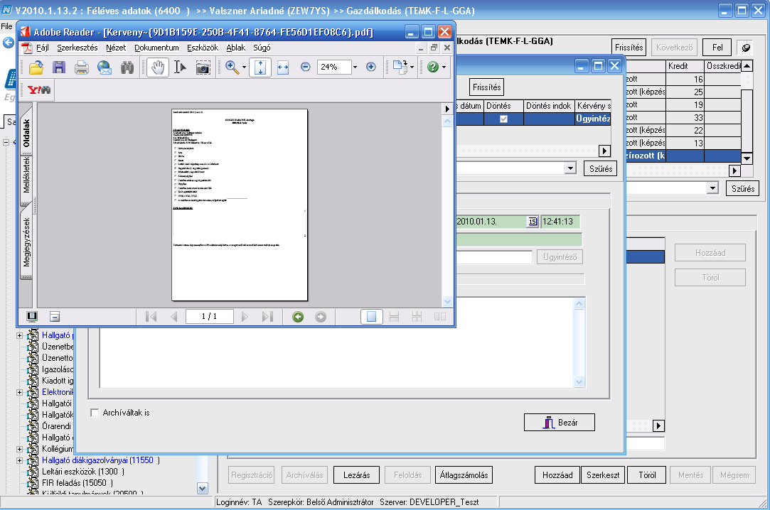Open the Megjegyzések side tab
The height and width of the screenshot is (510, 770).
pos(26,242)
